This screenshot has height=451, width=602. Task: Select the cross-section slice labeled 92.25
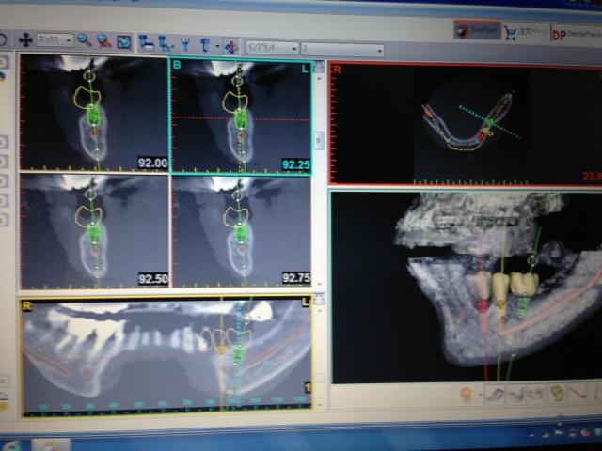pyautogui.click(x=241, y=117)
